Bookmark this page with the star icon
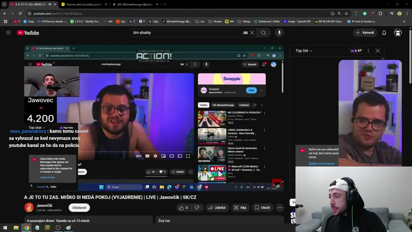The width and height of the screenshot is (412, 232). click(346, 14)
